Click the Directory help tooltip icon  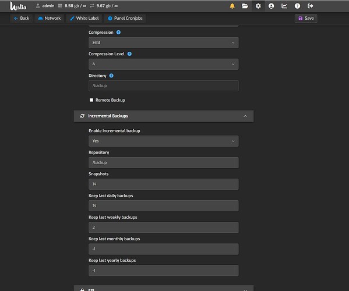(x=111, y=76)
